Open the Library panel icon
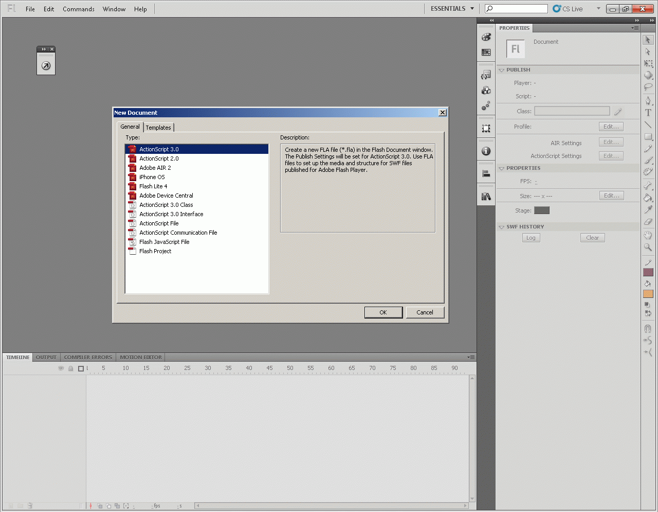 [x=486, y=197]
